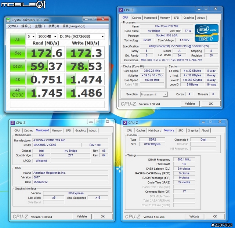Switch to Graphics tab in the top CPU-Z window
The width and height of the screenshot is (235, 228).
click(189, 18)
